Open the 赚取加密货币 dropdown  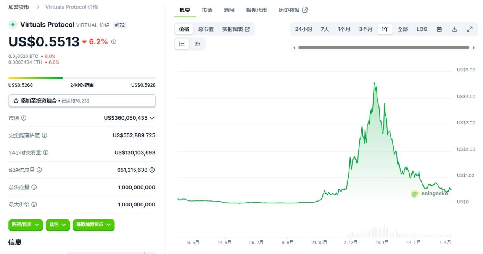[x=94, y=225]
